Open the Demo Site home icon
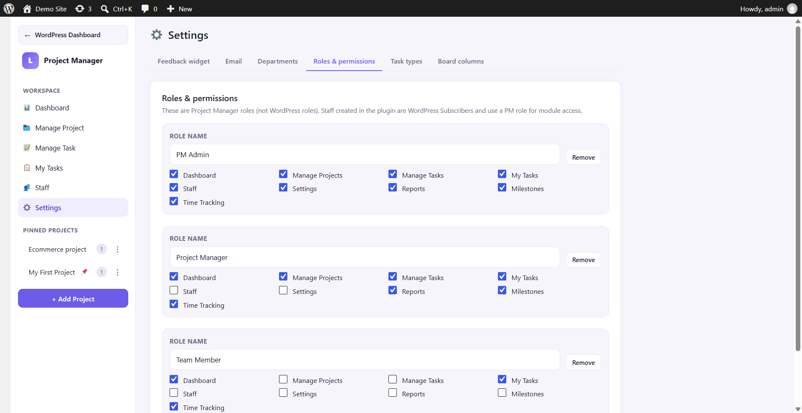 click(x=27, y=9)
